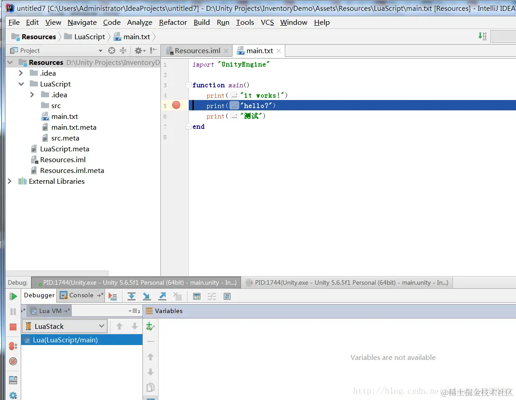Close Resources.iml editor tab

(x=226, y=50)
